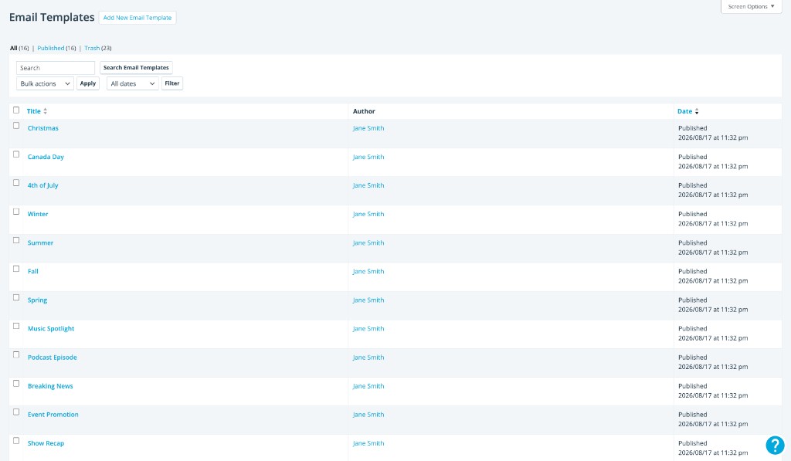Image resolution: width=791 pixels, height=461 pixels.
Task: Switch to Published templates filter
Action: pyautogui.click(x=51, y=49)
